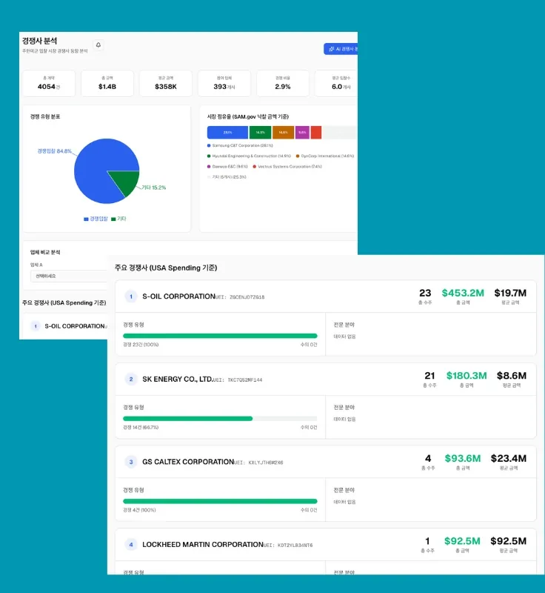545x593 pixels.
Task: Click the 기타 15.2% pie label
Action: tap(154, 188)
